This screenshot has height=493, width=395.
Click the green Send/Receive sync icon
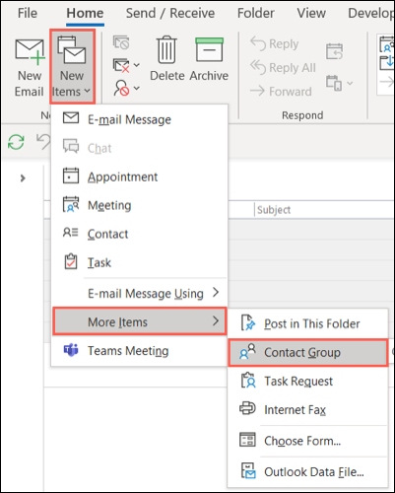point(16,142)
